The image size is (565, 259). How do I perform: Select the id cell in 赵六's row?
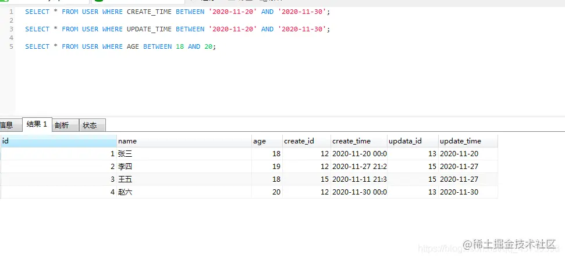[58, 192]
